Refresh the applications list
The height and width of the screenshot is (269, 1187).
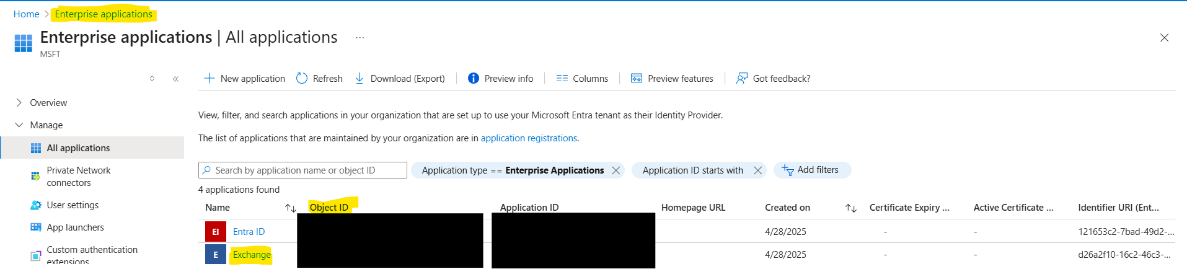[x=319, y=79]
